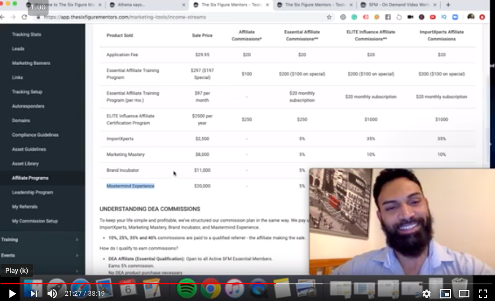The height and width of the screenshot is (301, 495).
Task: Reload the browser page
Action: point(25,17)
